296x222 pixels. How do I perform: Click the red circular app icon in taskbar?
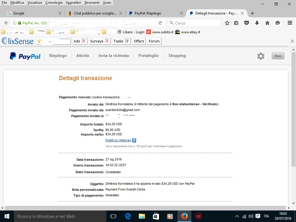[198, 216]
